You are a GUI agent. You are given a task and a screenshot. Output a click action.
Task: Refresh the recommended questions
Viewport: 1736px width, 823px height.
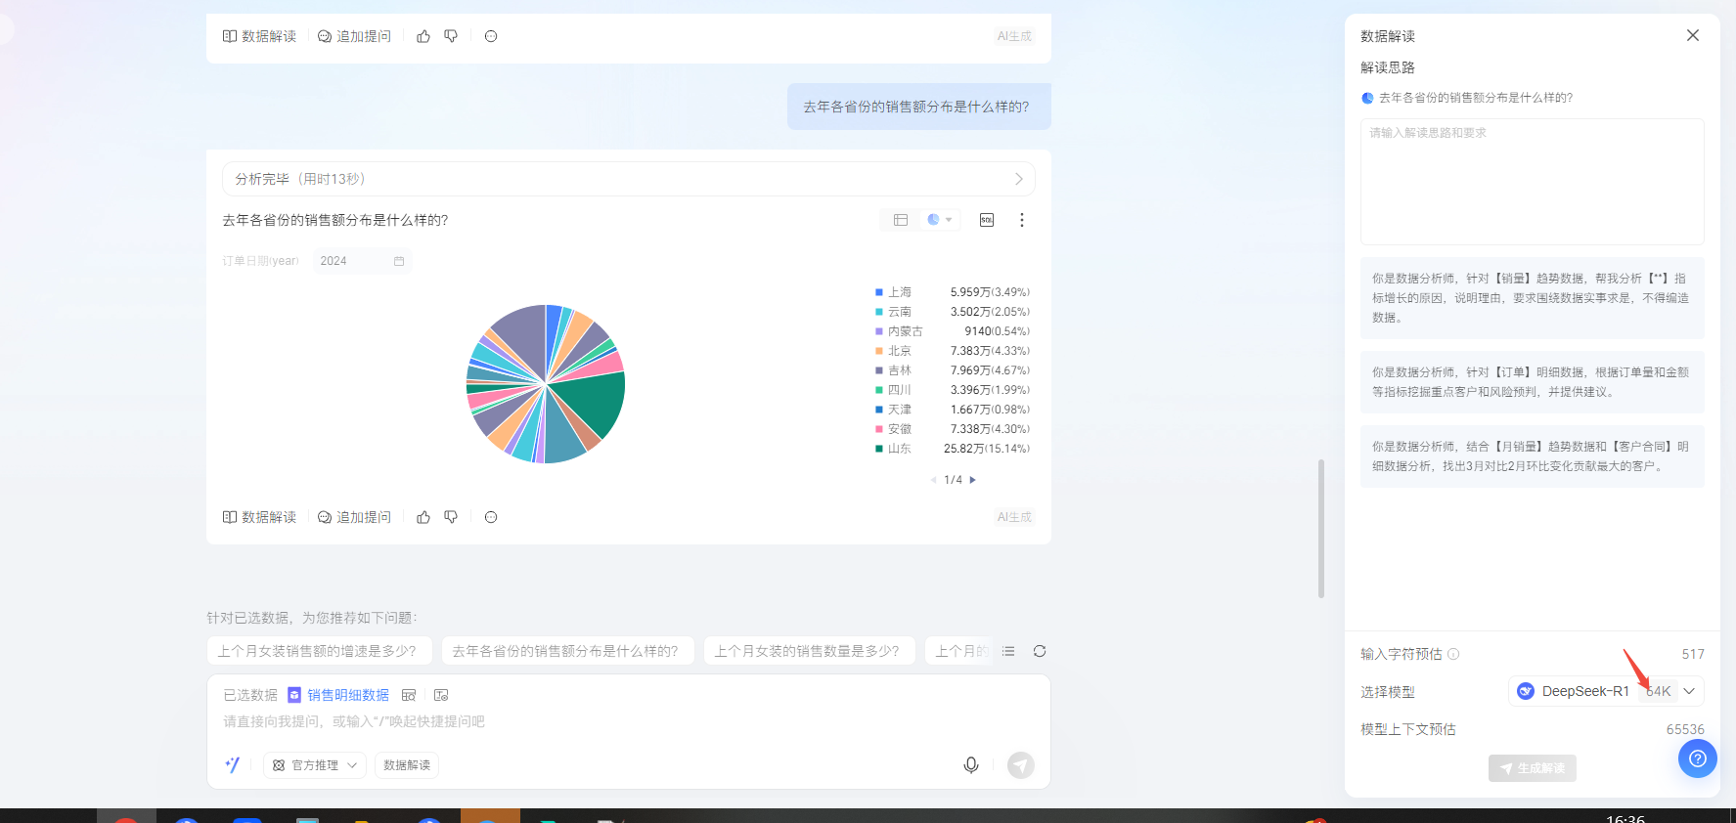pos(1040,651)
